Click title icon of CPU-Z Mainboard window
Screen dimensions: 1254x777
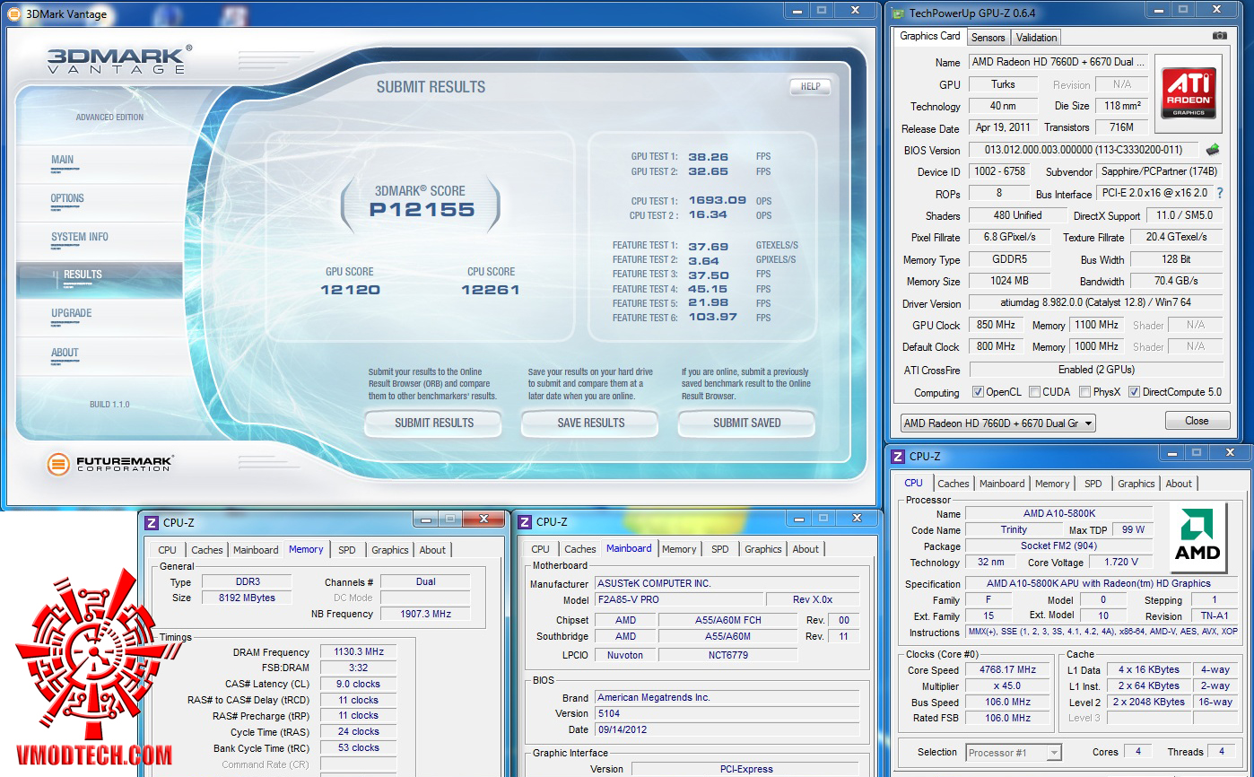coord(525,522)
